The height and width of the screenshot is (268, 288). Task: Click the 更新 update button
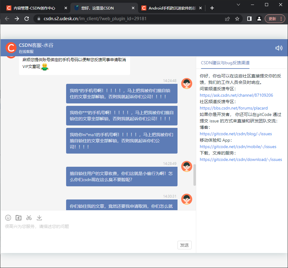click(275, 19)
